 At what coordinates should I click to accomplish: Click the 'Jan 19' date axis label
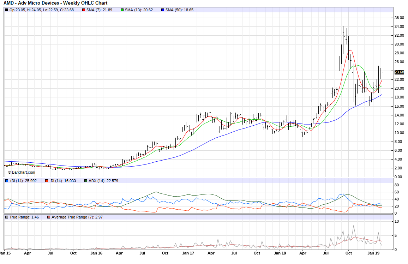[x=373, y=253]
